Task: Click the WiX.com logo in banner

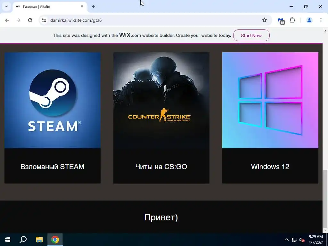Action: click(130, 35)
